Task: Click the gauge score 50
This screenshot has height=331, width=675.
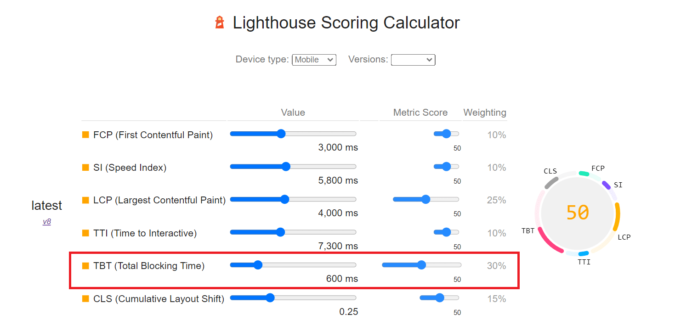Action: (577, 213)
